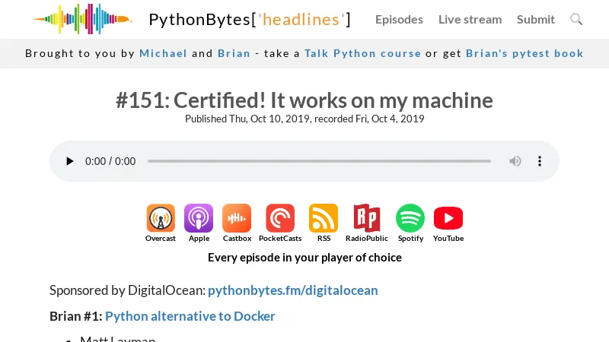
Task: Play the episode audio
Action: coord(70,161)
